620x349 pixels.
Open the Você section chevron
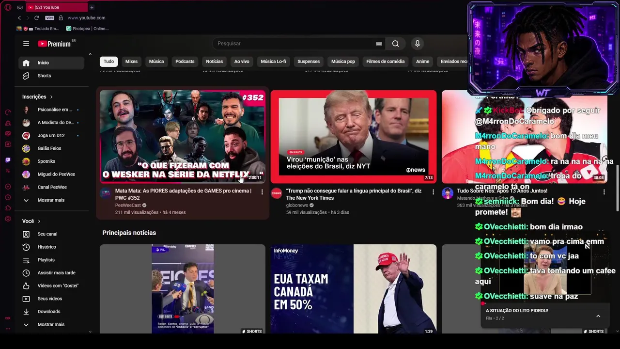click(39, 222)
